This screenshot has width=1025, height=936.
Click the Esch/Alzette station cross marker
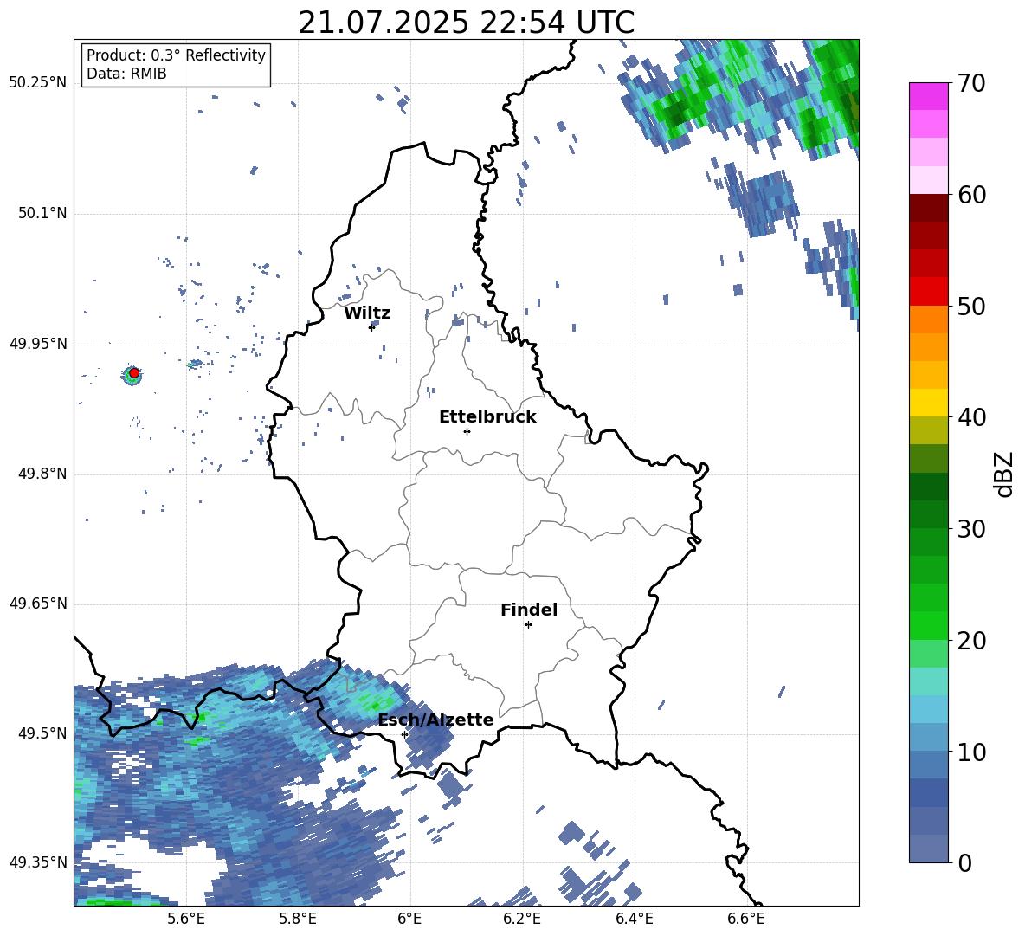point(404,734)
